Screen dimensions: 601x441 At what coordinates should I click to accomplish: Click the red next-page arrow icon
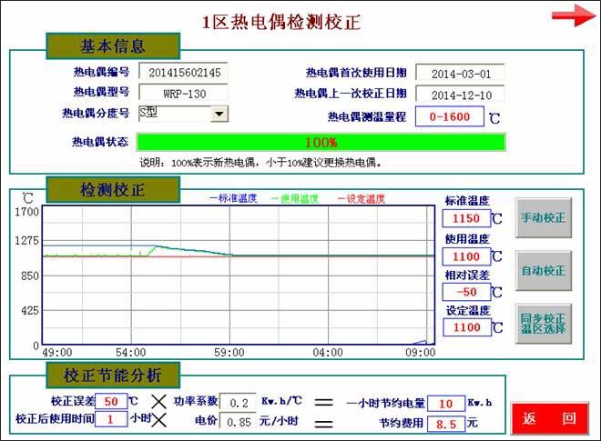(x=574, y=16)
